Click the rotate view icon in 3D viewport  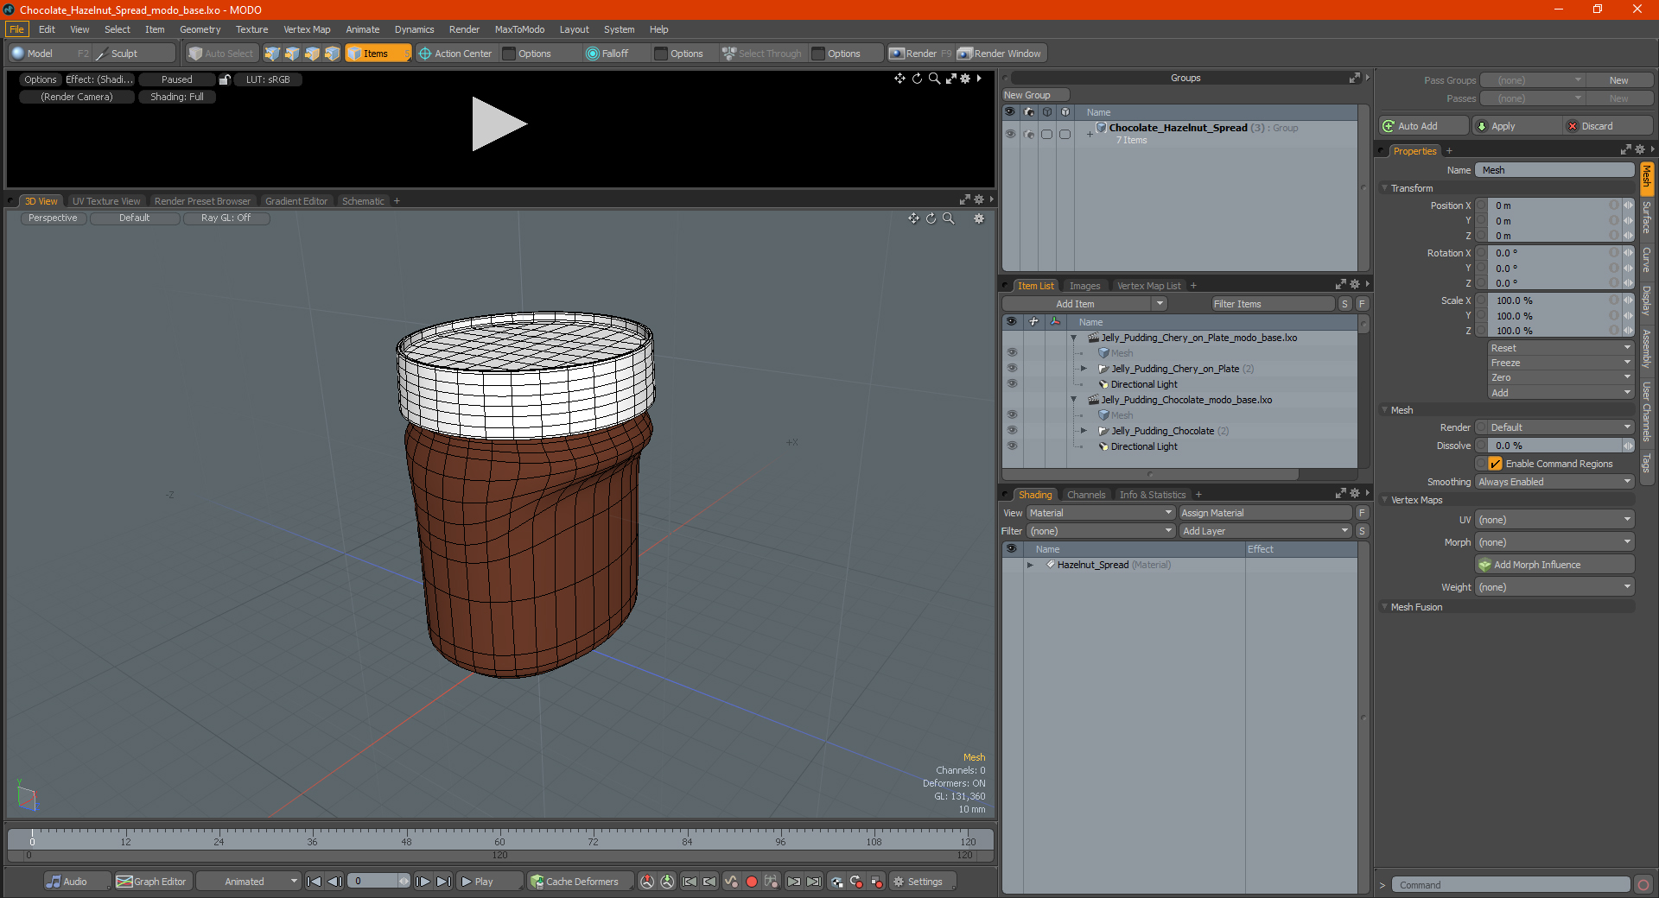[x=931, y=218]
